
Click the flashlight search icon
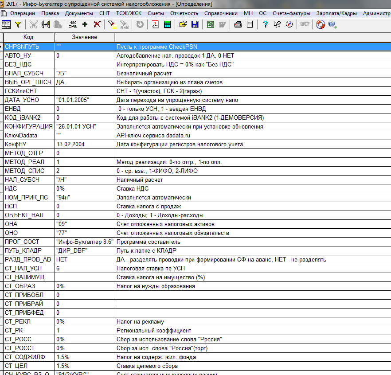tap(112, 24)
